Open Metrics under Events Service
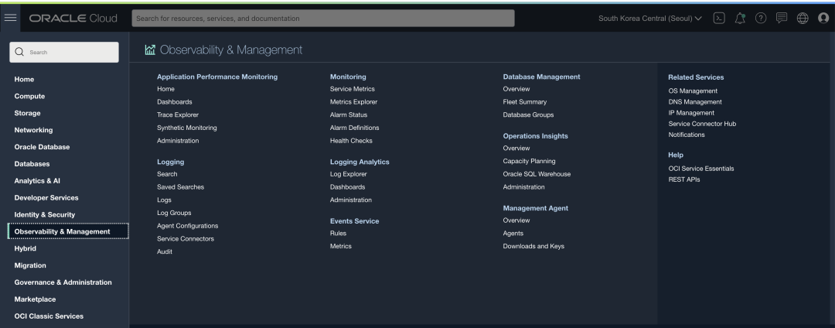835x328 pixels. [x=341, y=246]
